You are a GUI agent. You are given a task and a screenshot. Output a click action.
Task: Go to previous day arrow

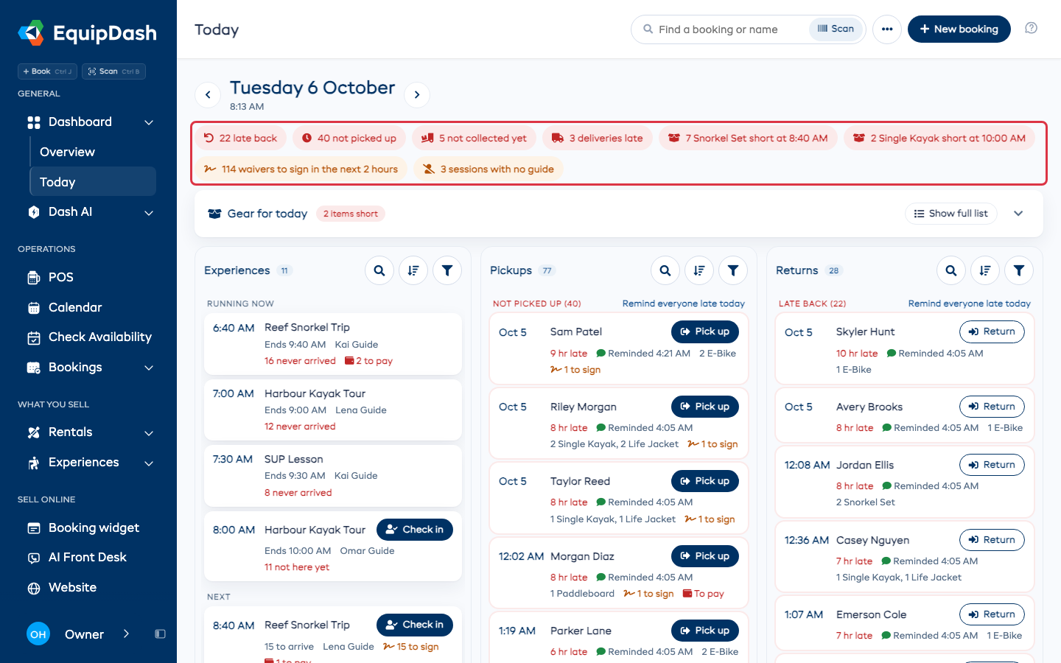coord(208,94)
